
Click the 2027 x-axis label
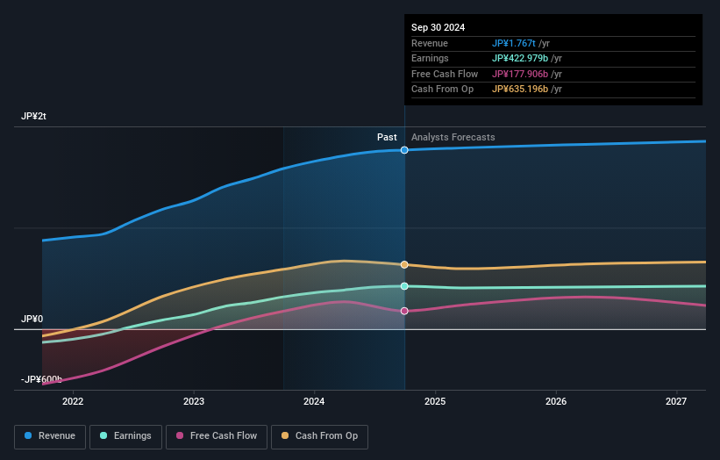coord(676,402)
